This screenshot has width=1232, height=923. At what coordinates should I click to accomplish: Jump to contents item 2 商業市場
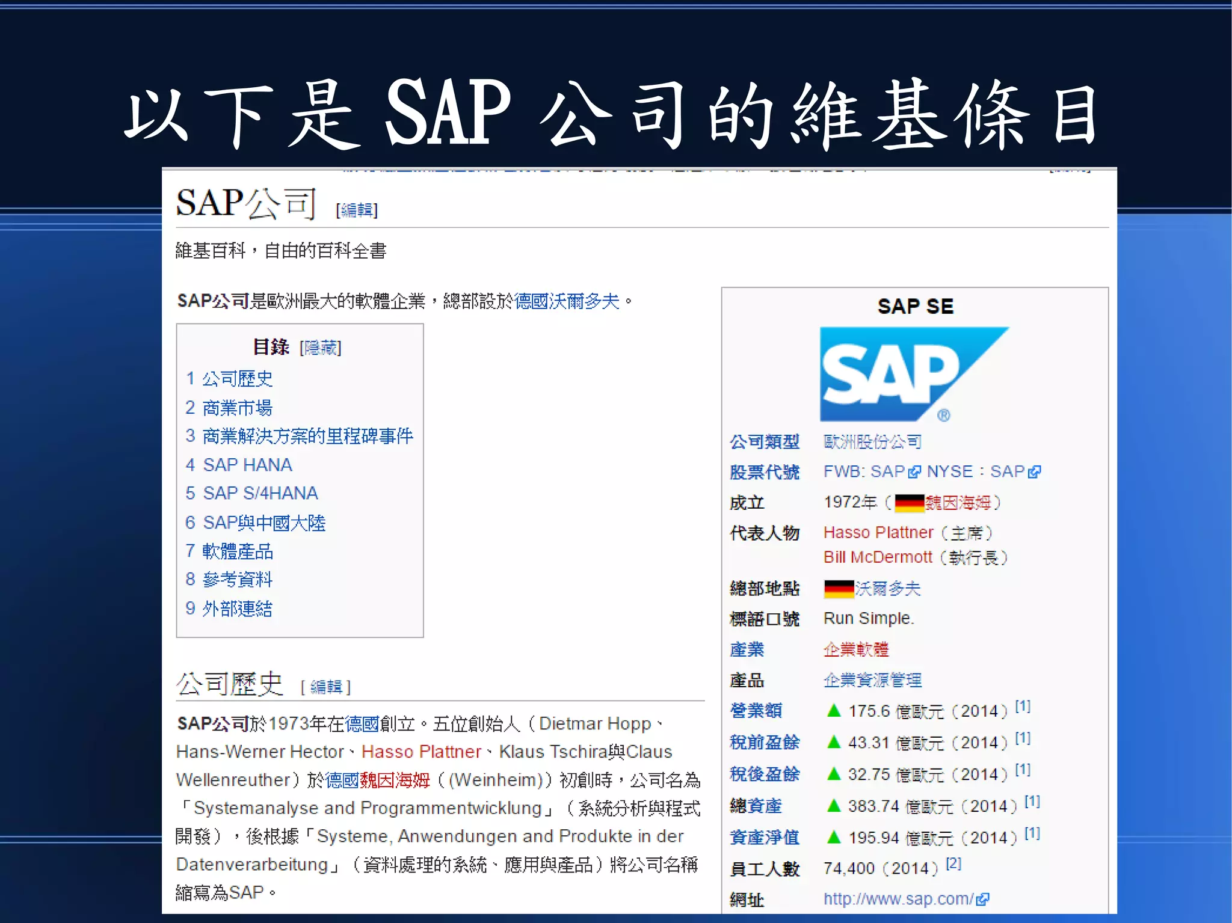coord(229,408)
